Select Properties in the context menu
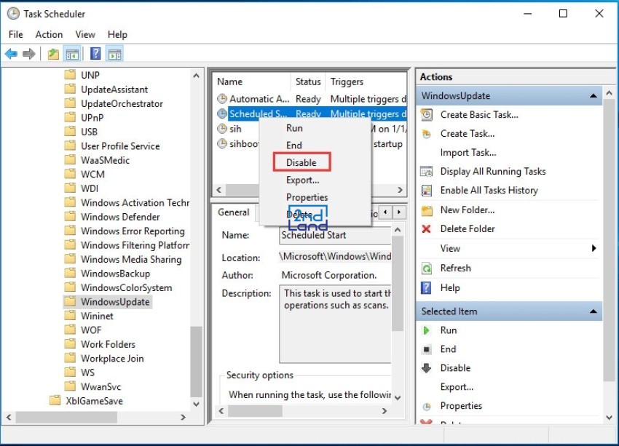The height and width of the screenshot is (446, 619). click(x=307, y=197)
